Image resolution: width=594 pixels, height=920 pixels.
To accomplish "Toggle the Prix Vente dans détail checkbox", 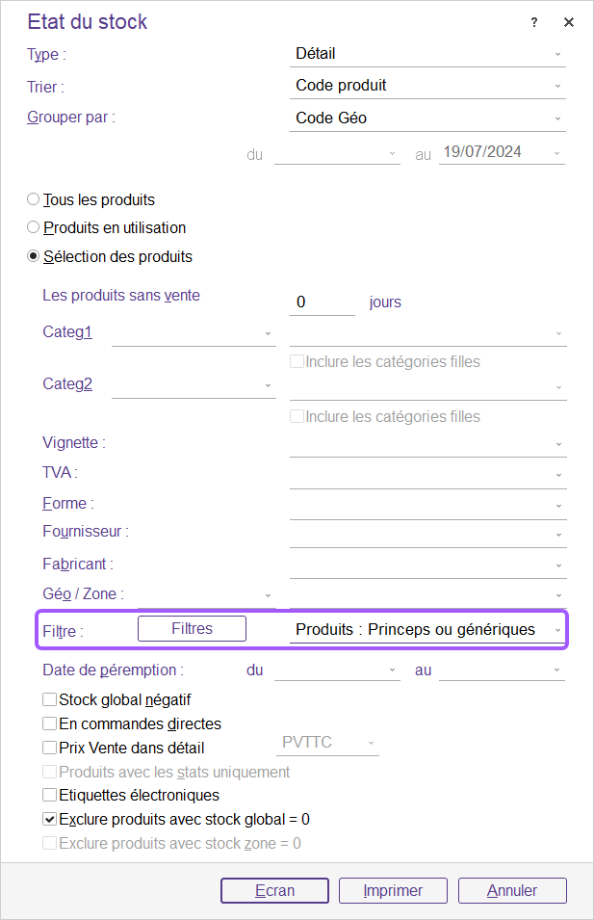I will click(x=49, y=748).
